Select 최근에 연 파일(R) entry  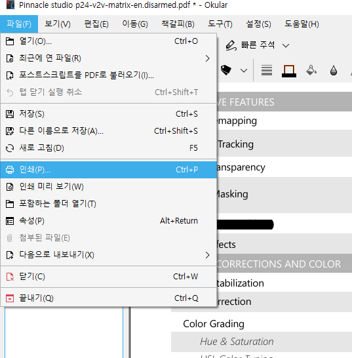108,58
